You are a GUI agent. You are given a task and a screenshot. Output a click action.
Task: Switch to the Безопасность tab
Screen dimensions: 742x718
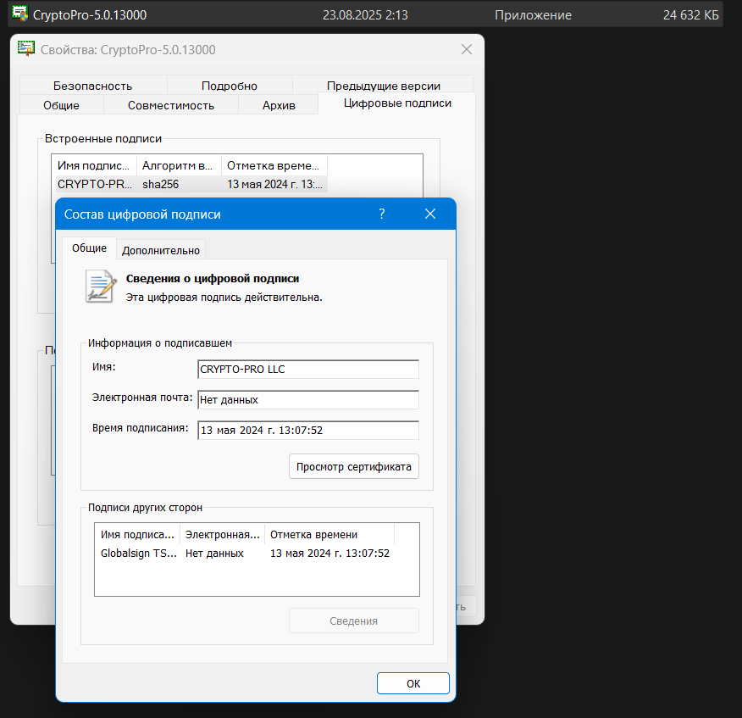click(93, 86)
